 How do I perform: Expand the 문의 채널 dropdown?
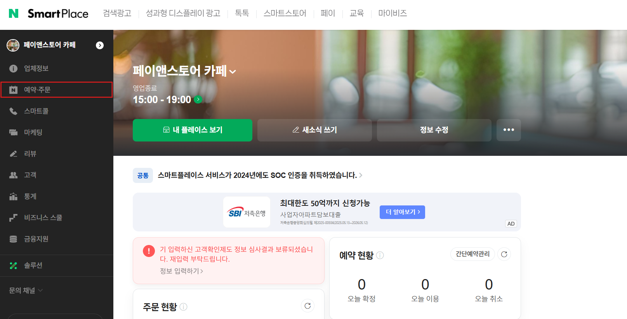pos(26,290)
